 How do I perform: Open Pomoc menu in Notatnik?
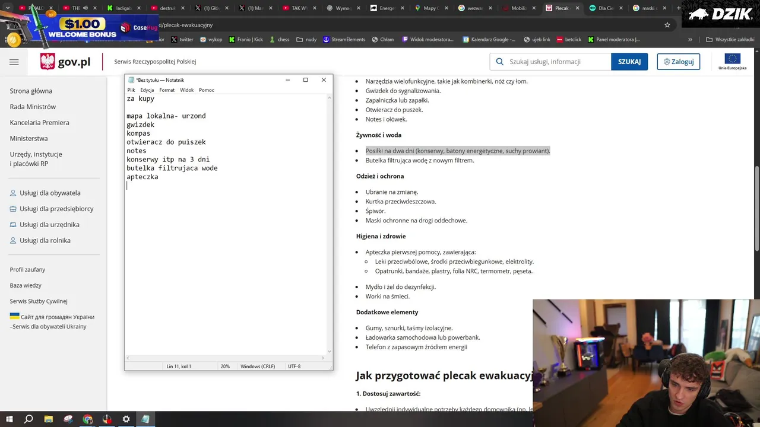point(206,90)
